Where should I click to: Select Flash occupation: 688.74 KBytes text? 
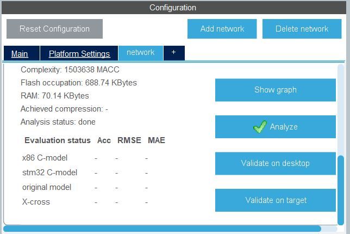tap(79, 83)
